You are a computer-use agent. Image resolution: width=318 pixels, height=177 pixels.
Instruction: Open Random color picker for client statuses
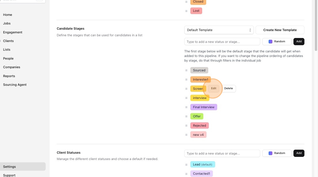[x=277, y=153]
